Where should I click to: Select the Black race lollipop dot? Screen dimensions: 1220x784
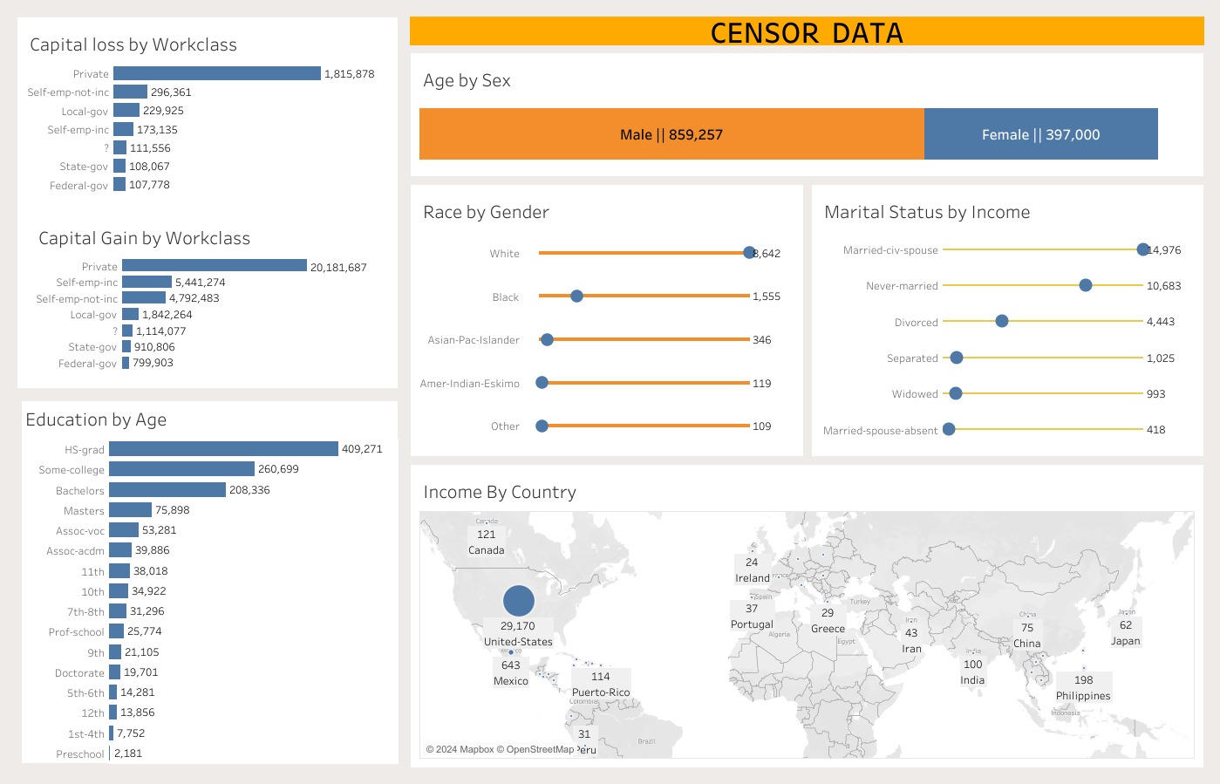tap(576, 297)
